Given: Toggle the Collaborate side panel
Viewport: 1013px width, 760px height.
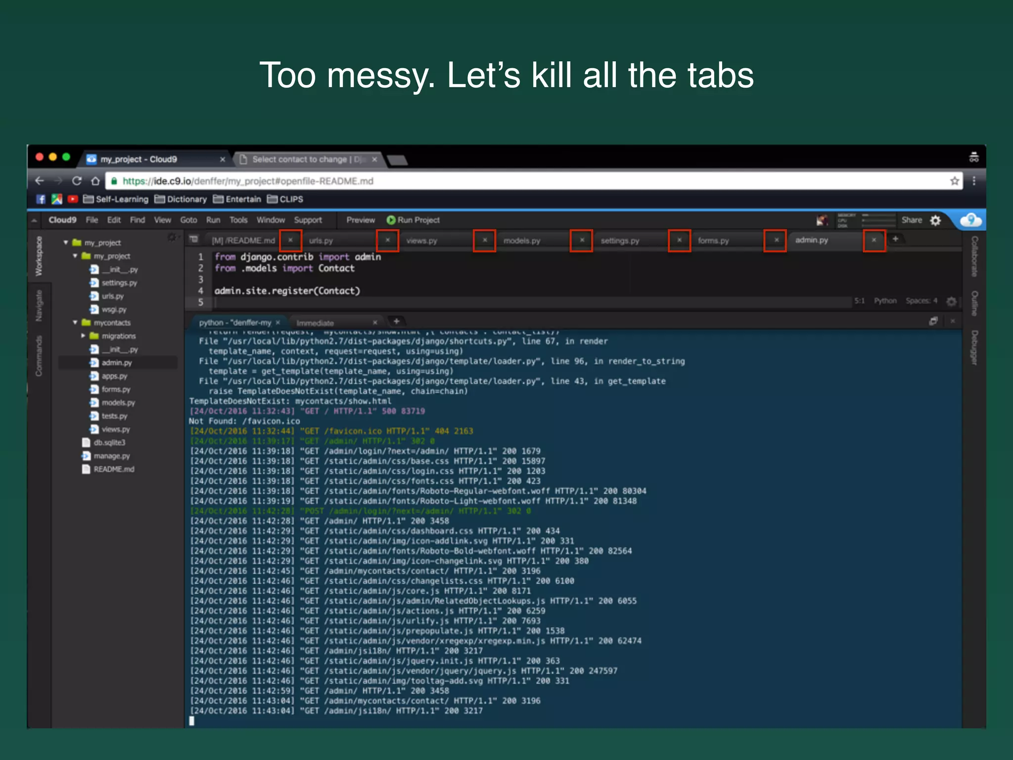Looking at the screenshot, I should 974,256.
